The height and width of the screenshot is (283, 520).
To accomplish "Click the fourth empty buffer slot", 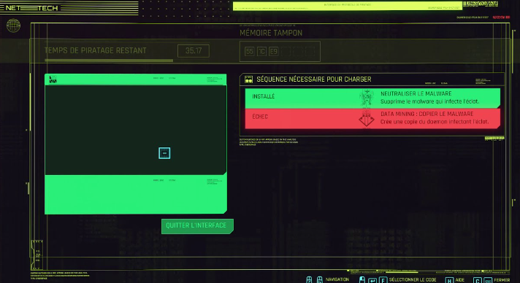I will pos(286,51).
